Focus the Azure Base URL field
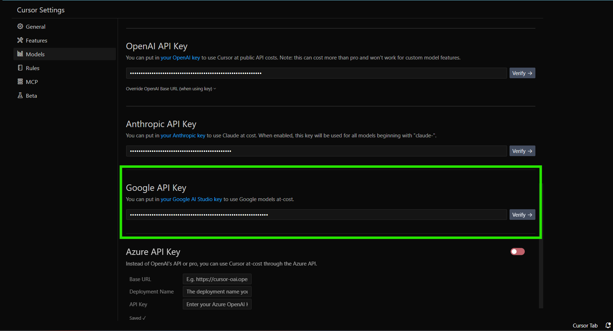The height and width of the screenshot is (331, 613). pyautogui.click(x=217, y=279)
